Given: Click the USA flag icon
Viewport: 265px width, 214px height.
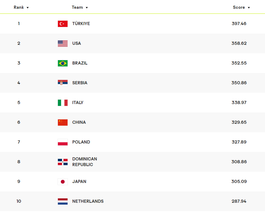Looking at the screenshot, I should pyautogui.click(x=63, y=44).
